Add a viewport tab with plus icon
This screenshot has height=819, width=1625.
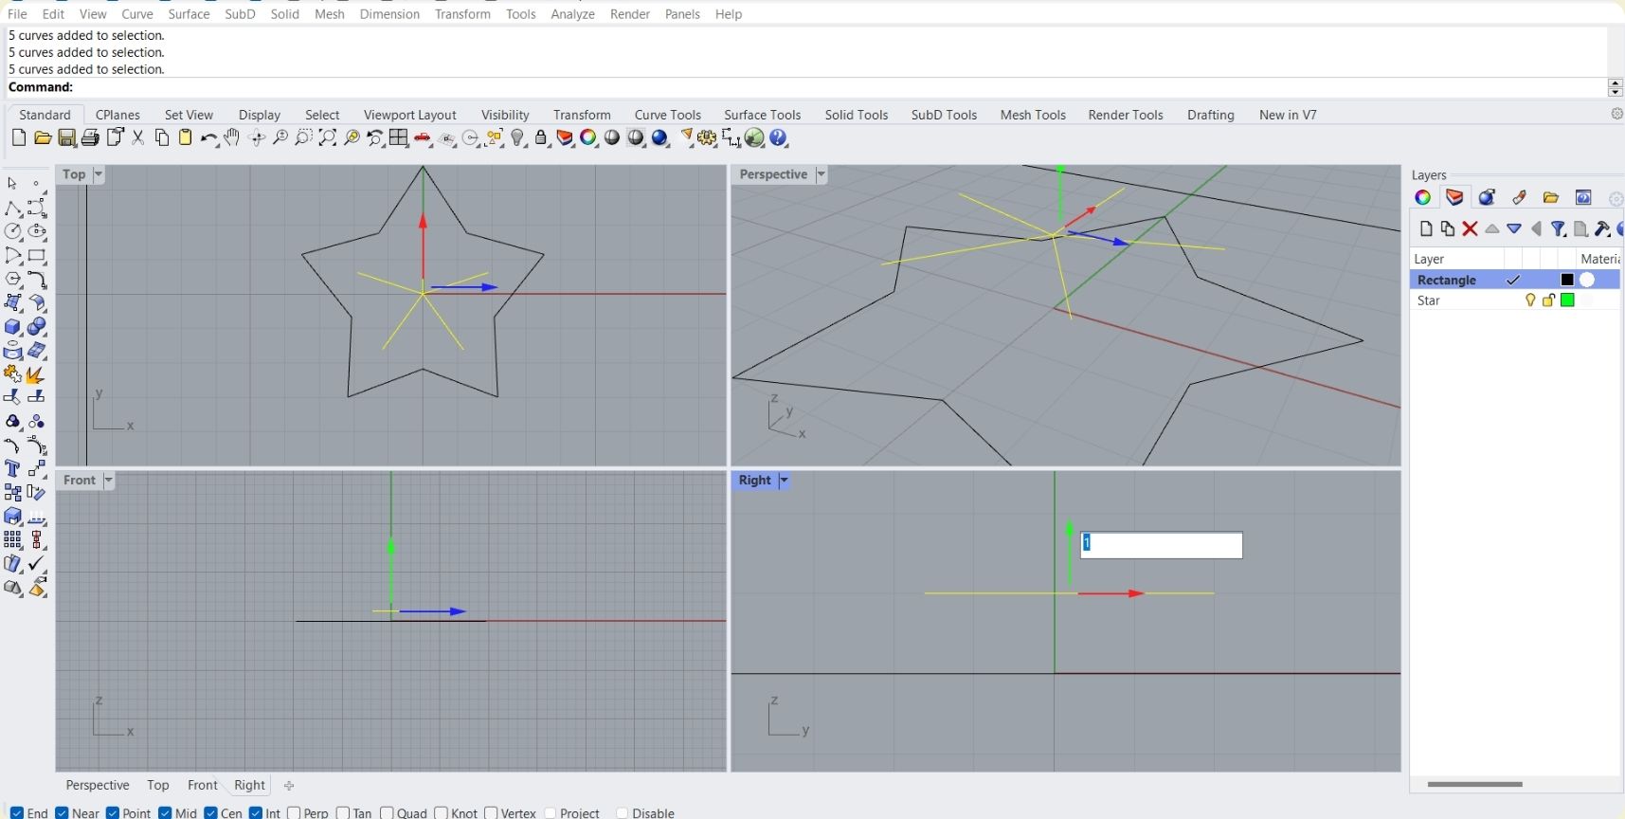pos(289,786)
